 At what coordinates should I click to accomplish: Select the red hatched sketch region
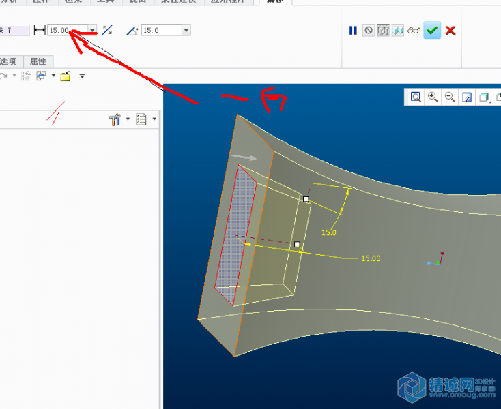pos(235,236)
